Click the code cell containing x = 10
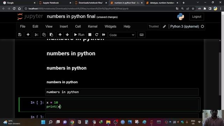This screenshot has width=224, height=126. 122,105
